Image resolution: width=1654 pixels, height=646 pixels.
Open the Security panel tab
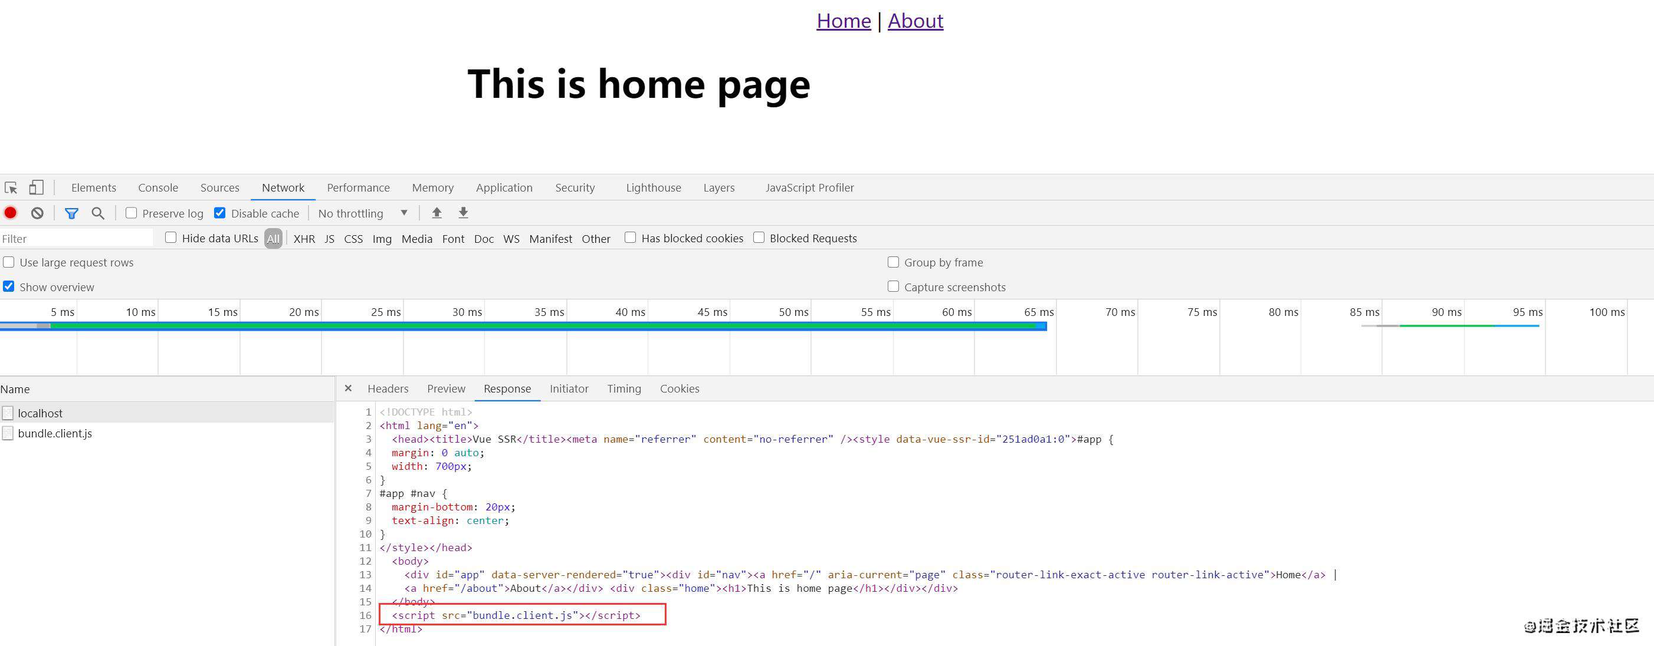click(575, 187)
